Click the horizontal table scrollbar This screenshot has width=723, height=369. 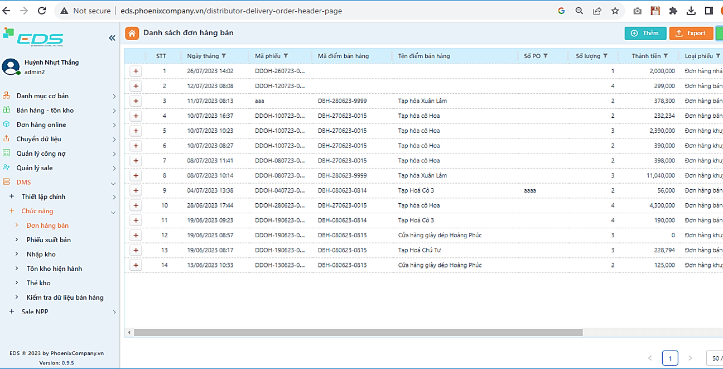[x=357, y=333]
